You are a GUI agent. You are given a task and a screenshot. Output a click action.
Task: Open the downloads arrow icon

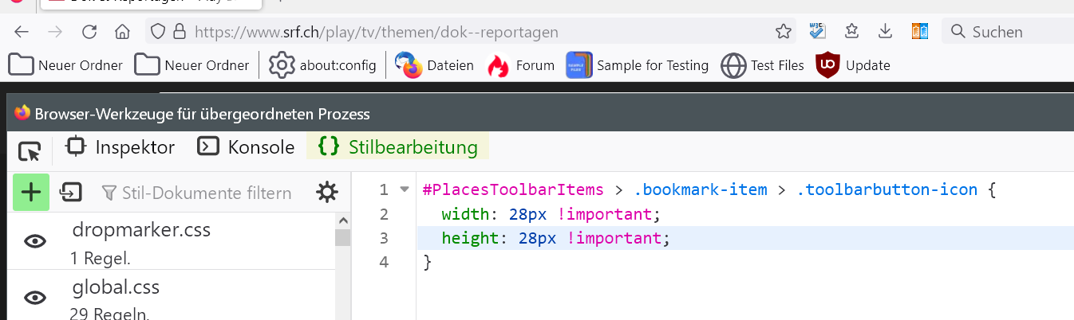click(x=885, y=32)
